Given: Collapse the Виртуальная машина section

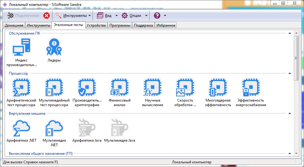Looking at the screenshot, I should click(290, 113).
